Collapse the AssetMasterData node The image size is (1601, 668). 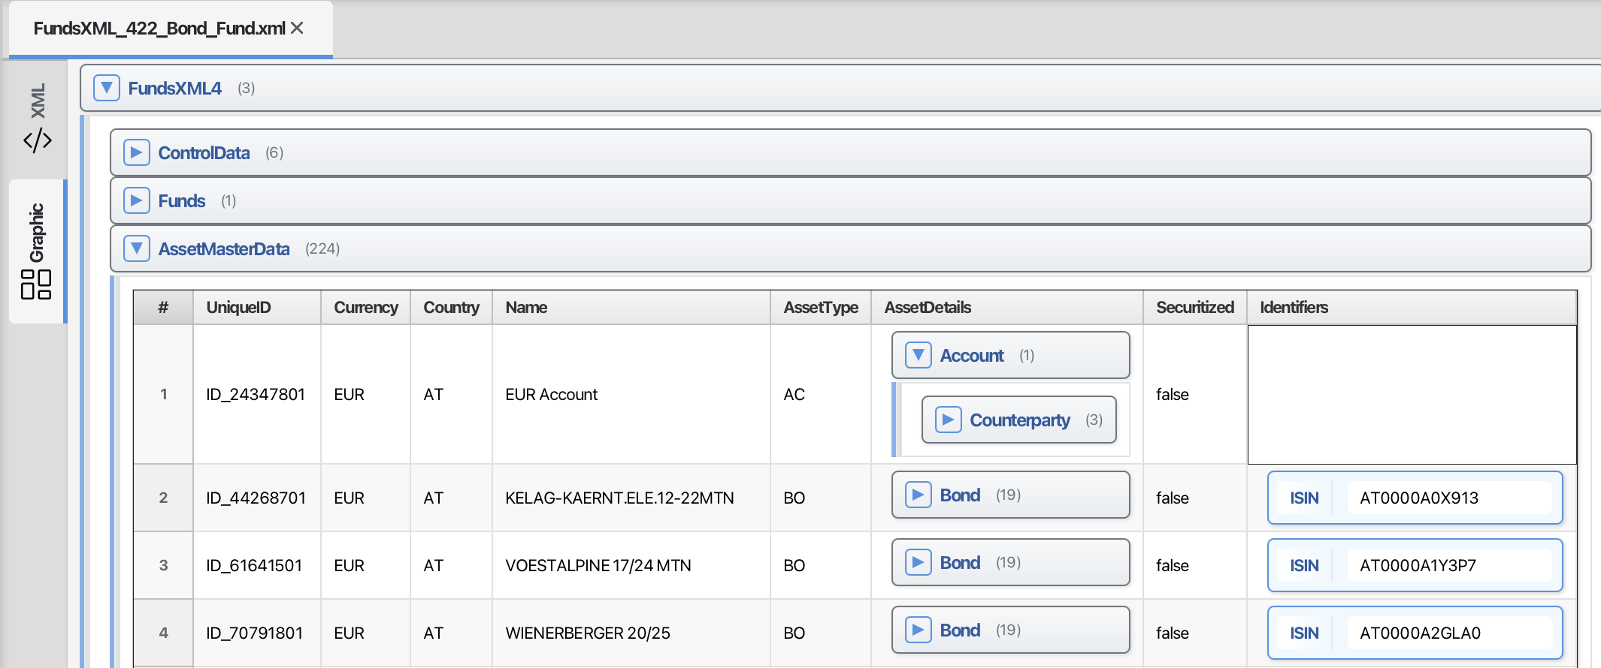(137, 248)
